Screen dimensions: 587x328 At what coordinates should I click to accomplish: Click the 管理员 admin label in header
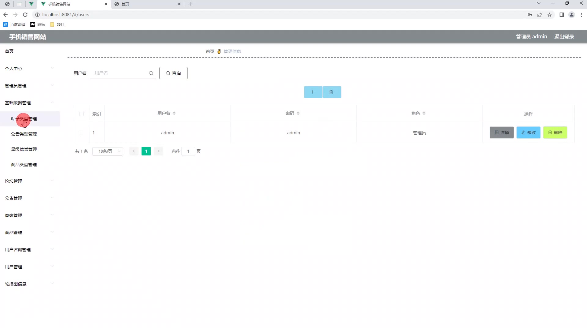tap(531, 37)
